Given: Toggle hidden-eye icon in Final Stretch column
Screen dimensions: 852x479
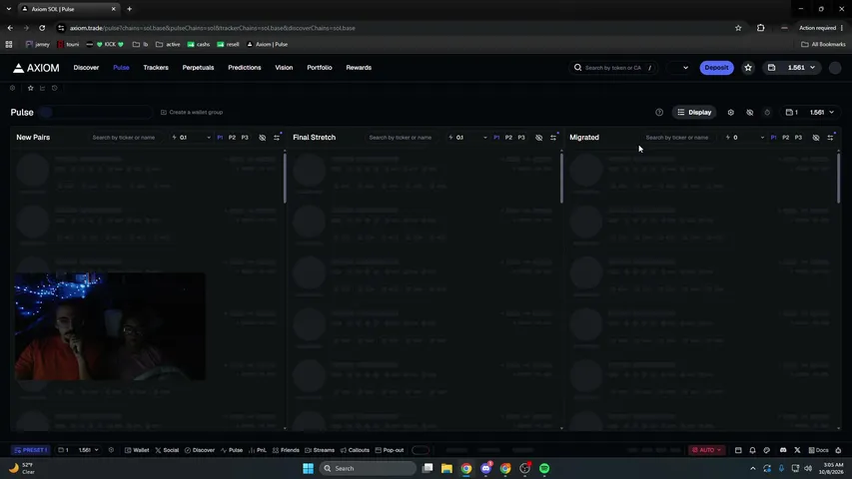Looking at the screenshot, I should (539, 138).
